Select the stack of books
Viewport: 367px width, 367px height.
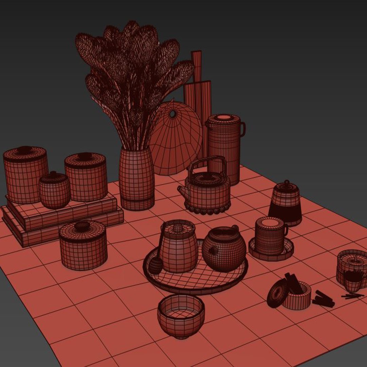point(62,220)
